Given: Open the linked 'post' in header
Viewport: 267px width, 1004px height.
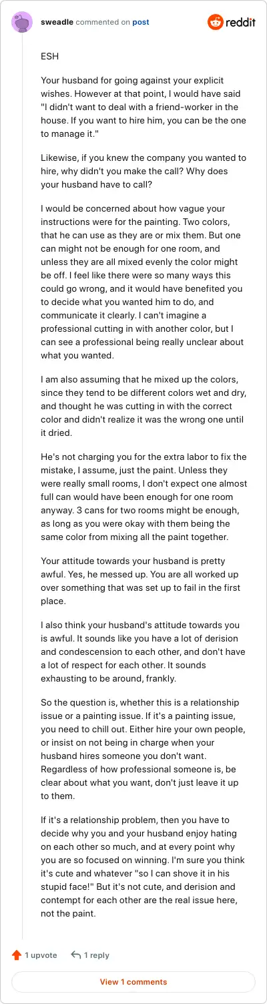Looking at the screenshot, I should click(141, 22).
